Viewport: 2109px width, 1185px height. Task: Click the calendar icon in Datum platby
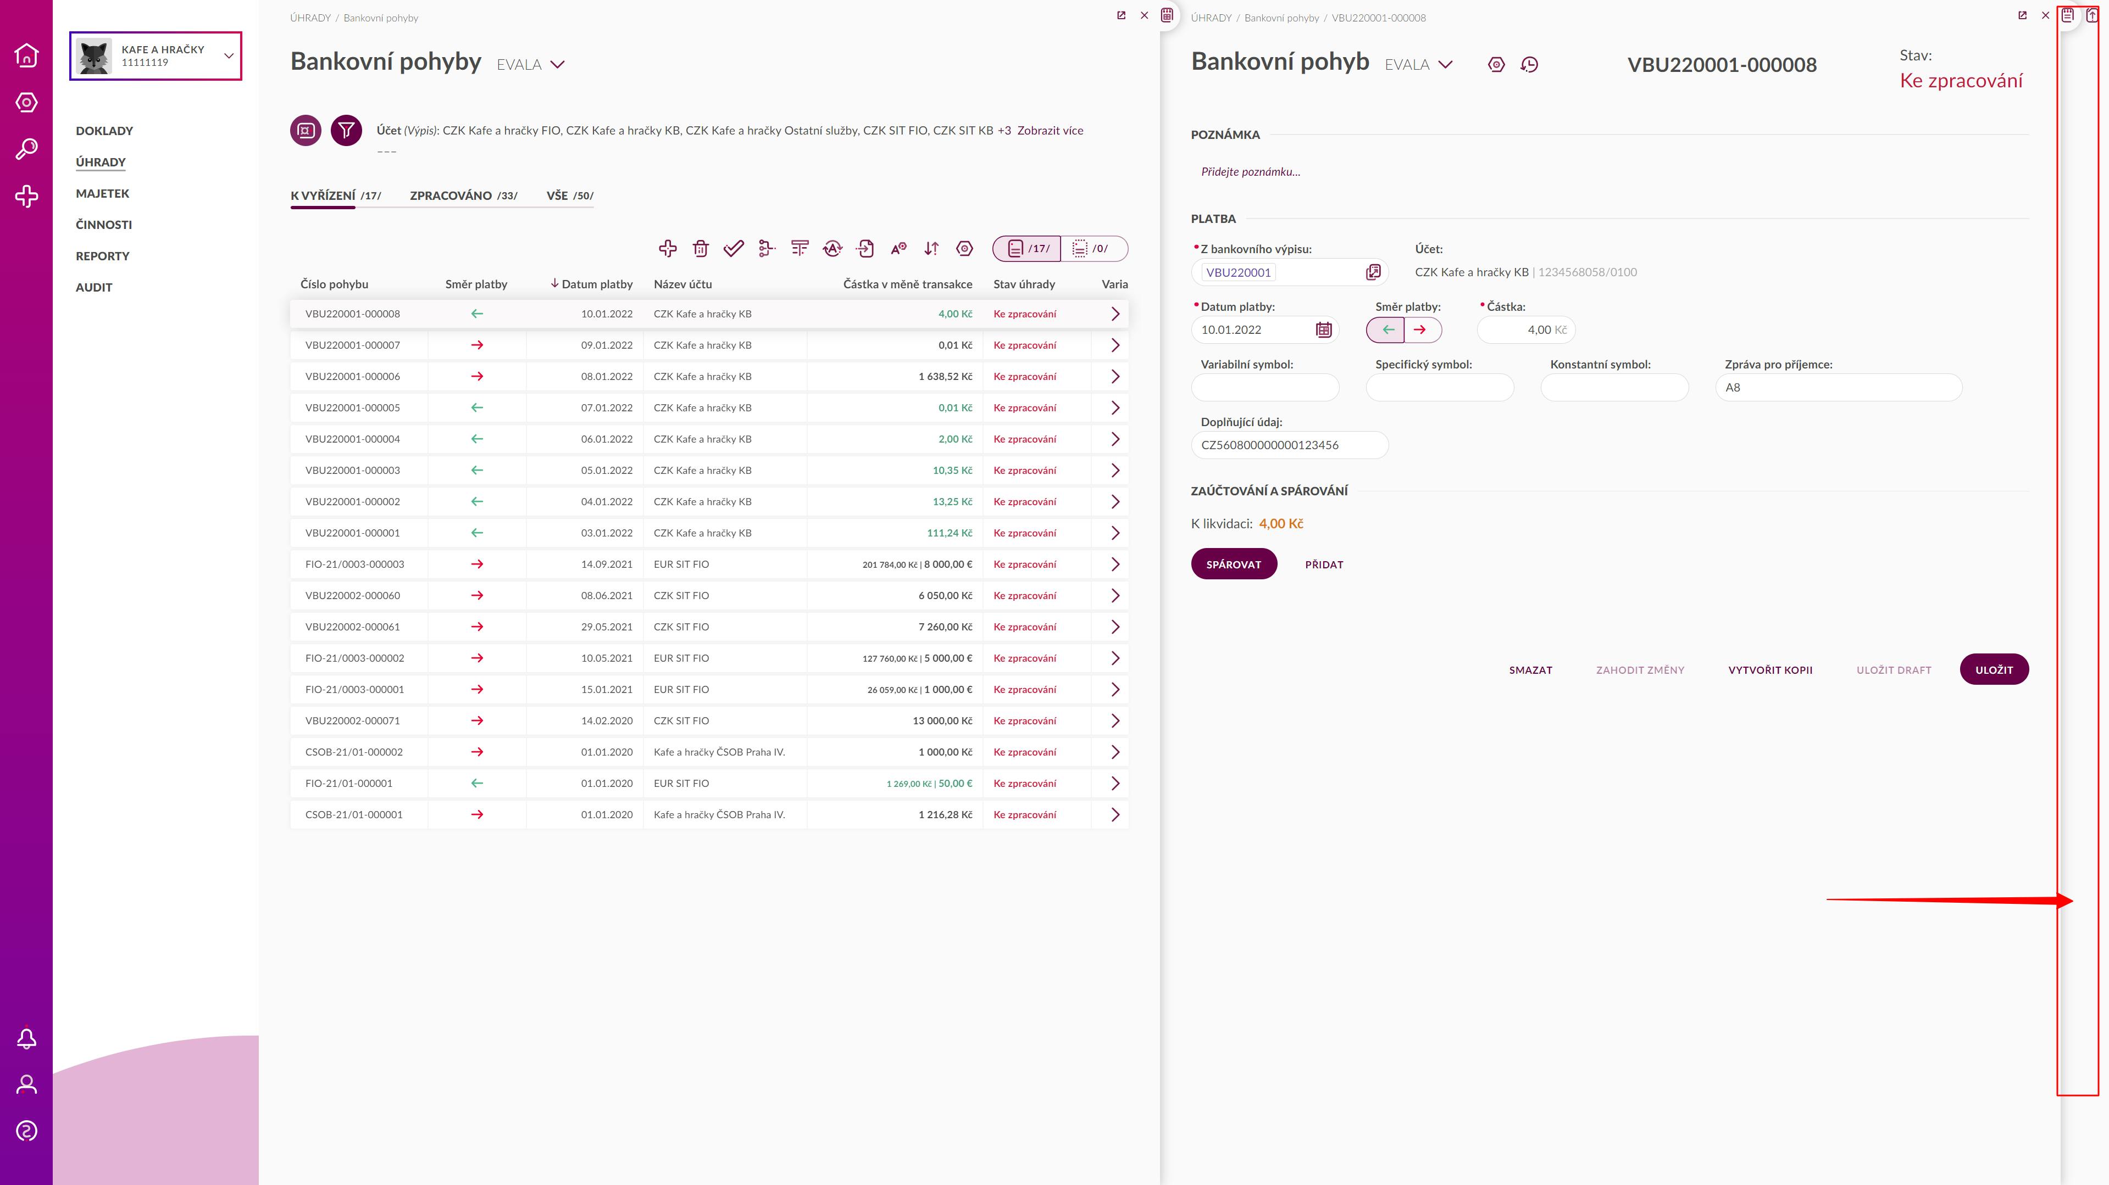click(1323, 330)
